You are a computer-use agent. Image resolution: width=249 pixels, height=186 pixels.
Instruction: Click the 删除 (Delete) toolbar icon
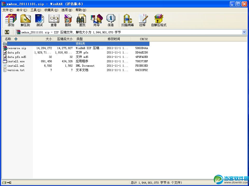pyautogui.click(x=68, y=20)
